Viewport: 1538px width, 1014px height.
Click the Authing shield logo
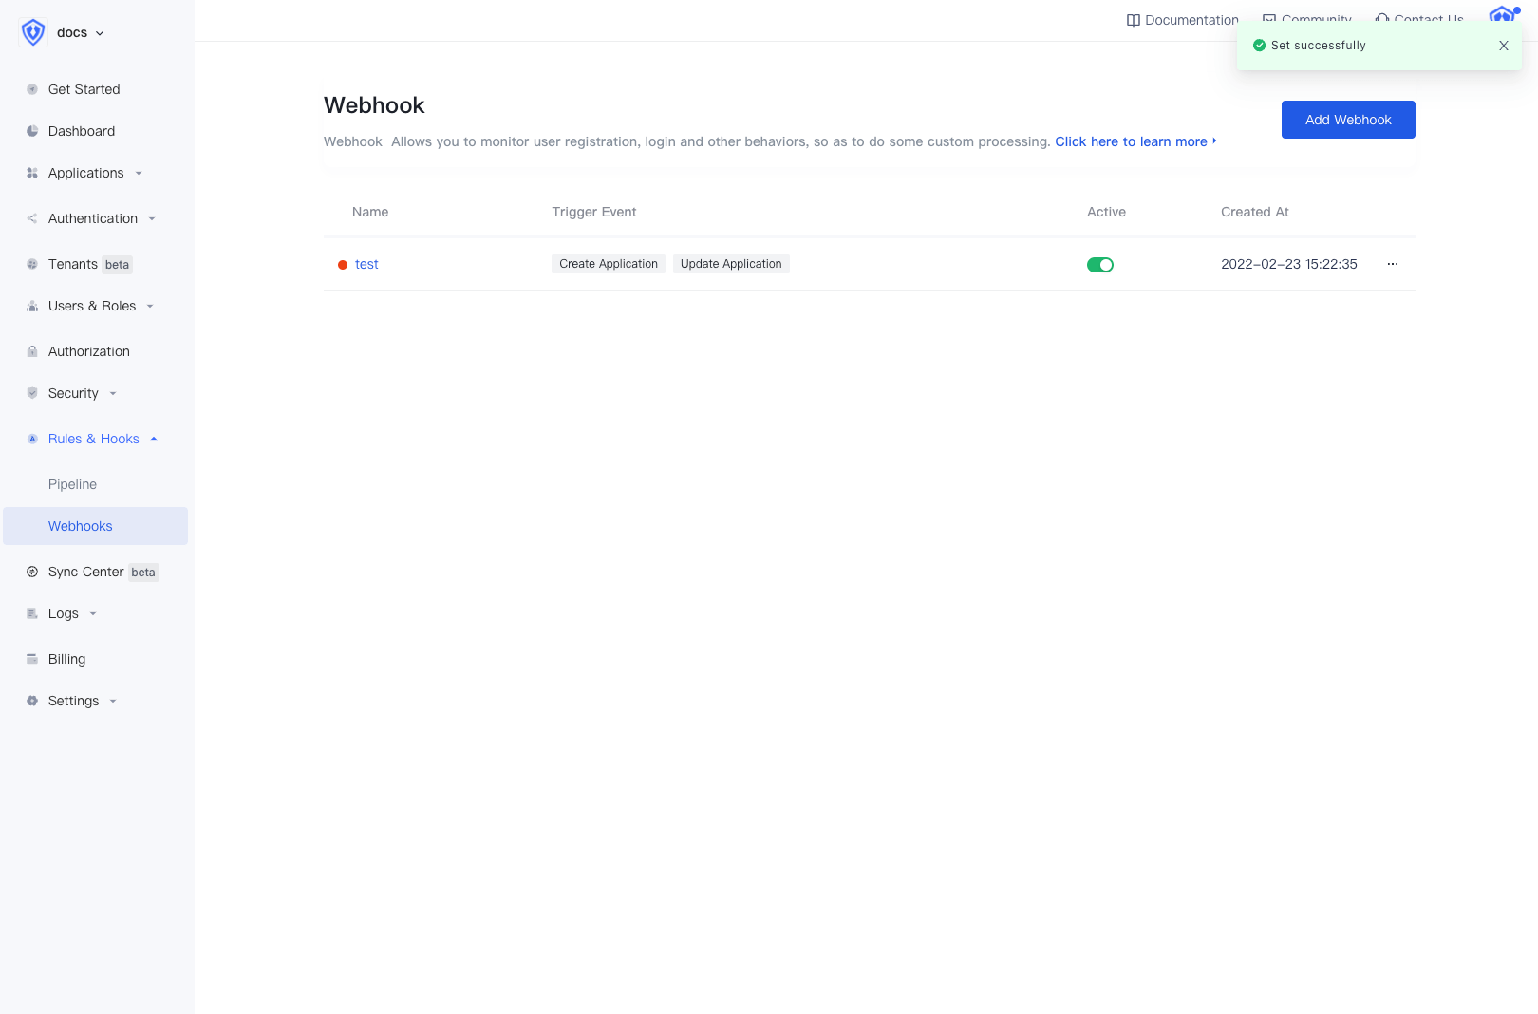tap(32, 31)
